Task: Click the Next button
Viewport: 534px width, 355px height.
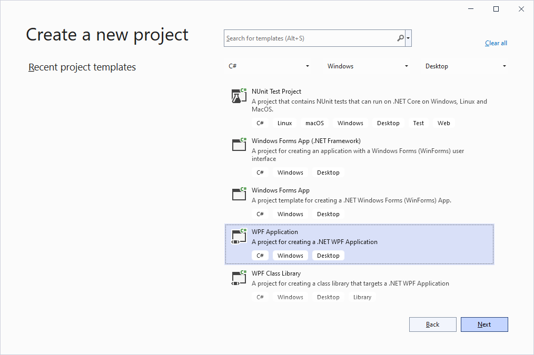Action: pos(484,324)
